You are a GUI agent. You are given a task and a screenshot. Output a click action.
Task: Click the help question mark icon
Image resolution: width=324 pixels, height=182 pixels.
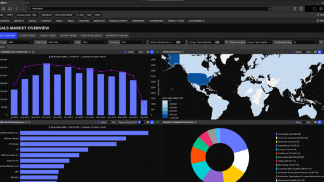coord(301,8)
